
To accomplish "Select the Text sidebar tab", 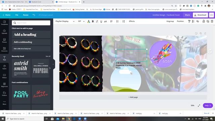I will 4,58.
